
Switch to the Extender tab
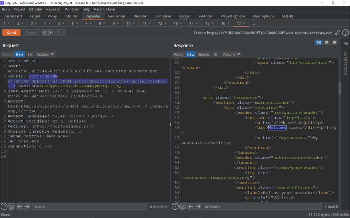click(206, 16)
